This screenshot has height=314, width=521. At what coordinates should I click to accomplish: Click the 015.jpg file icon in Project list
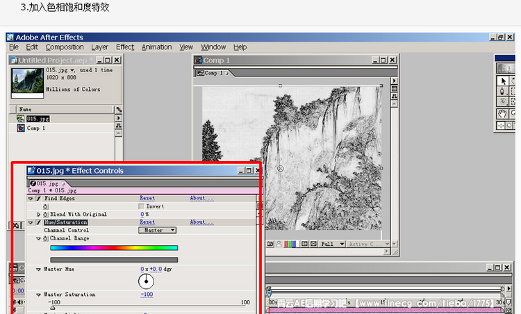21,119
